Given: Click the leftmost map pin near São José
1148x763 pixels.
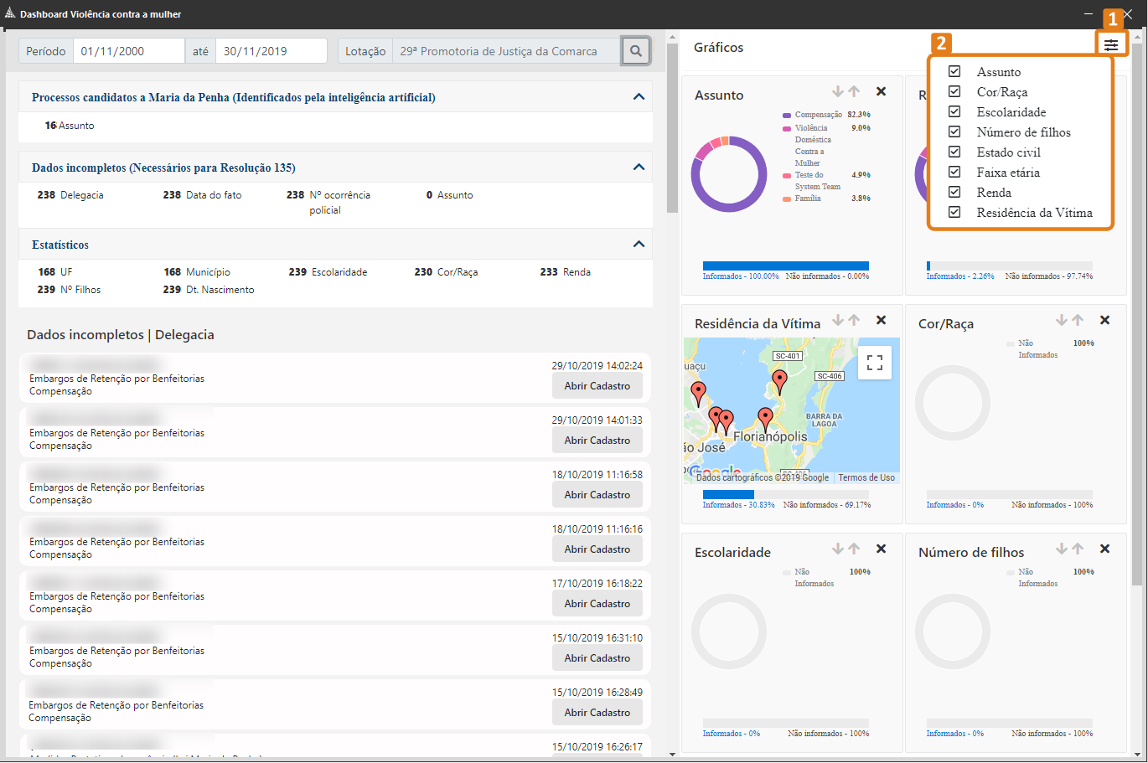Looking at the screenshot, I should pyautogui.click(x=698, y=394).
